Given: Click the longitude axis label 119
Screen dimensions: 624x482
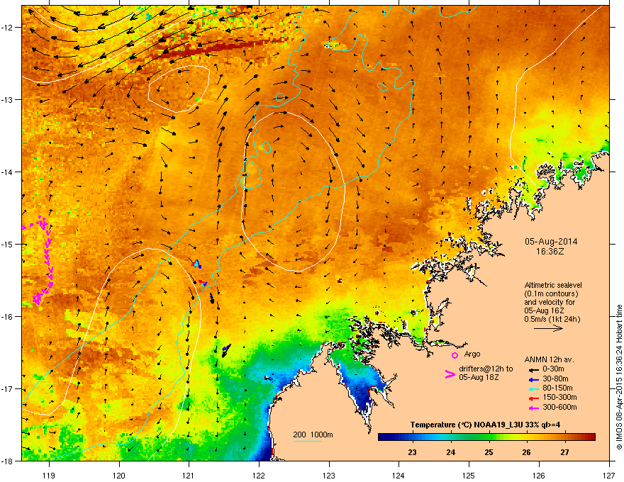Looking at the screenshot, I should 49,475.
